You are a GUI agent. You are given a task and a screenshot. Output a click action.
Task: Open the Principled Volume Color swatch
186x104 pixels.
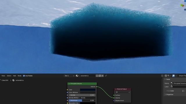pyautogui.click(x=88, y=90)
